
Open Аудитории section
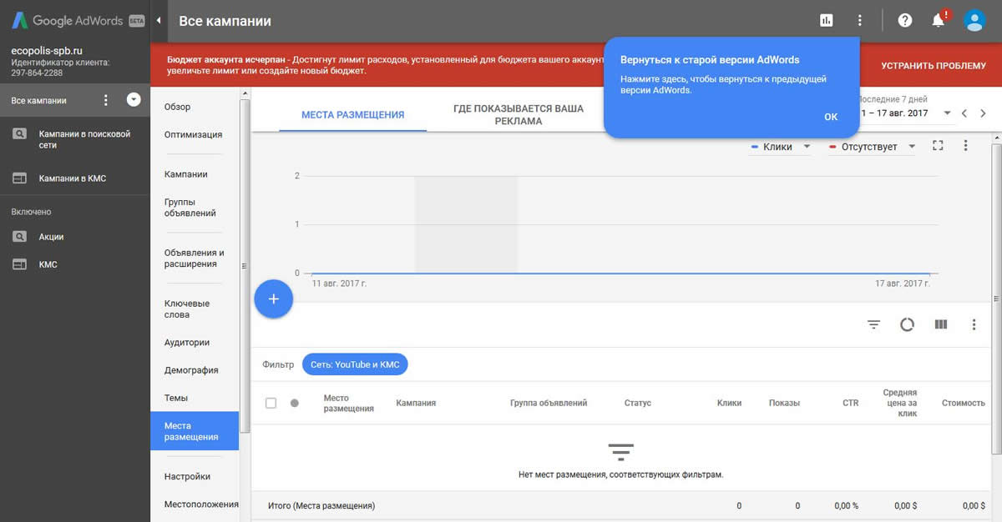pos(187,343)
